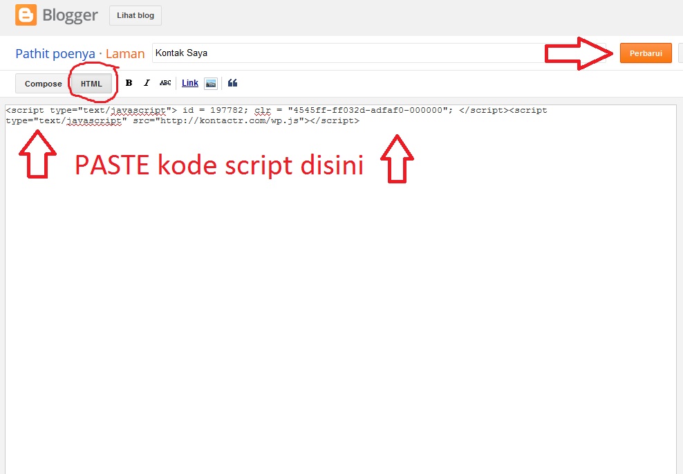Click the partially visible button beside Perbarui
This screenshot has height=474, width=683.
click(x=680, y=53)
